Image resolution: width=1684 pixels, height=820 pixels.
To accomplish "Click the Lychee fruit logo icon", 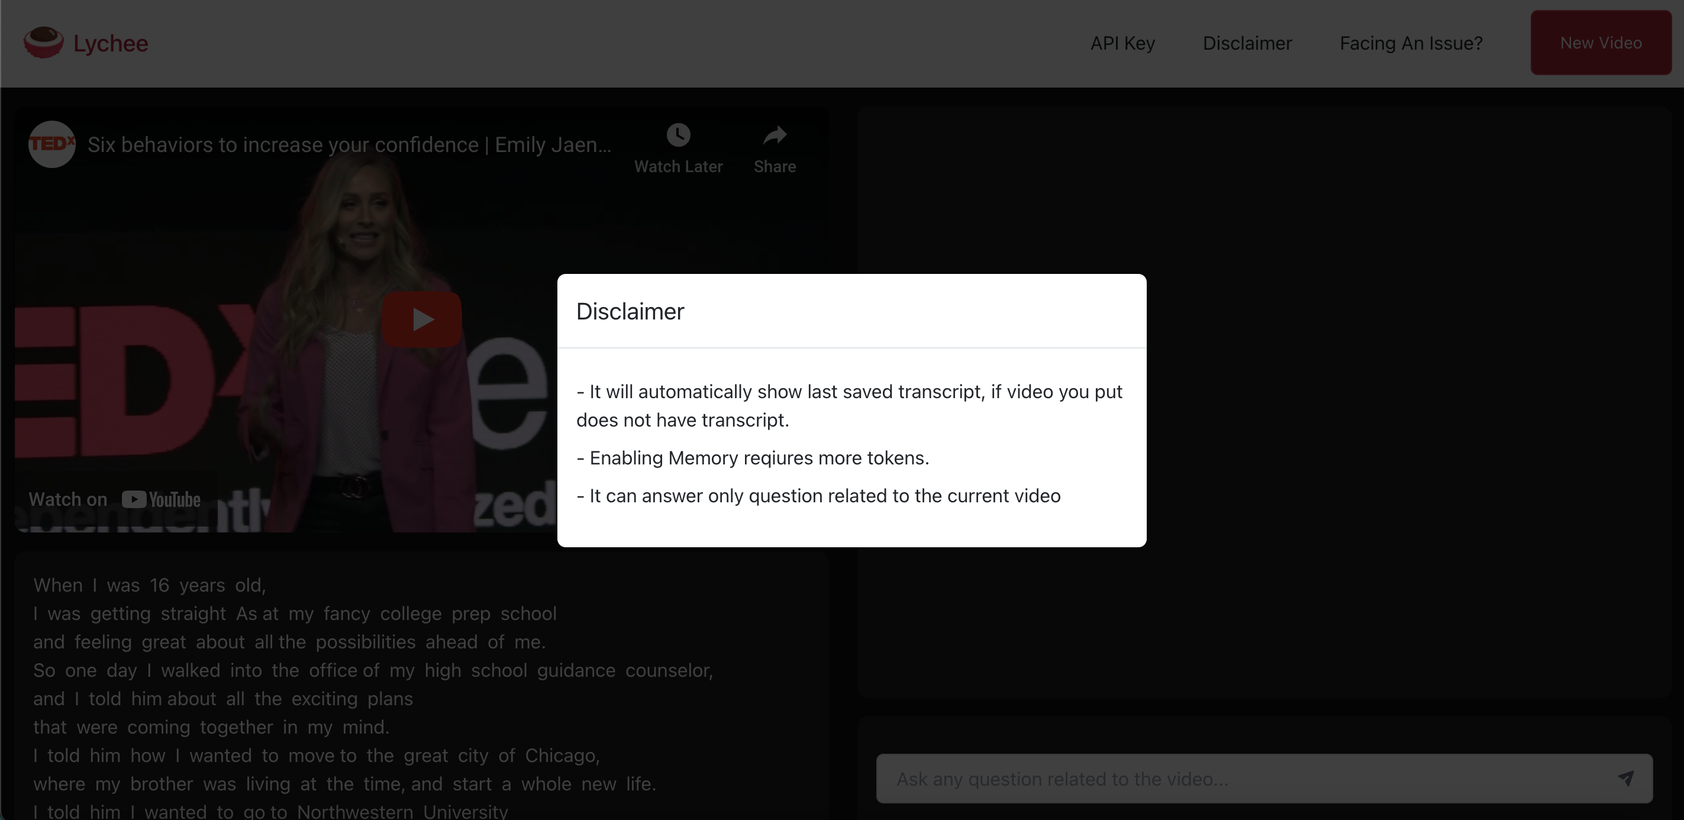I will (x=44, y=43).
